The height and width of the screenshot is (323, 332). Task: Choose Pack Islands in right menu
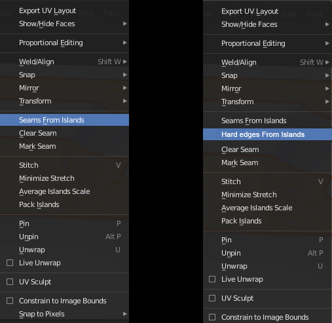tap(267, 221)
